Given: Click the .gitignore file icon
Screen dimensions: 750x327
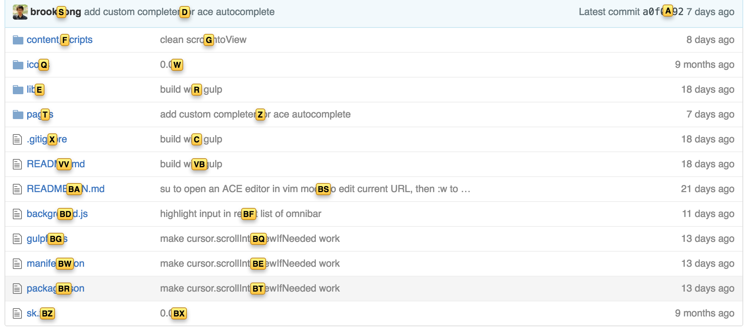Looking at the screenshot, I should coord(17,139).
